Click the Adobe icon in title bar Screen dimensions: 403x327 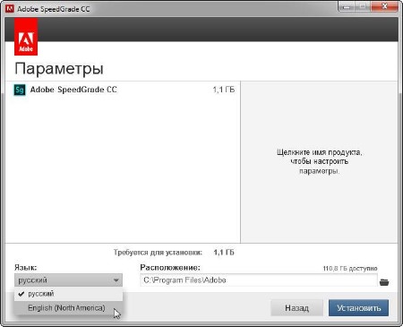[10, 9]
